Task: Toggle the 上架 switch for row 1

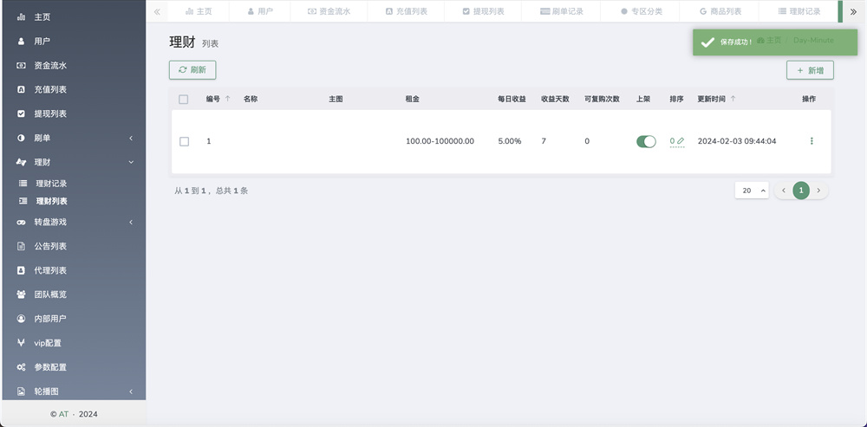Action: coord(646,141)
